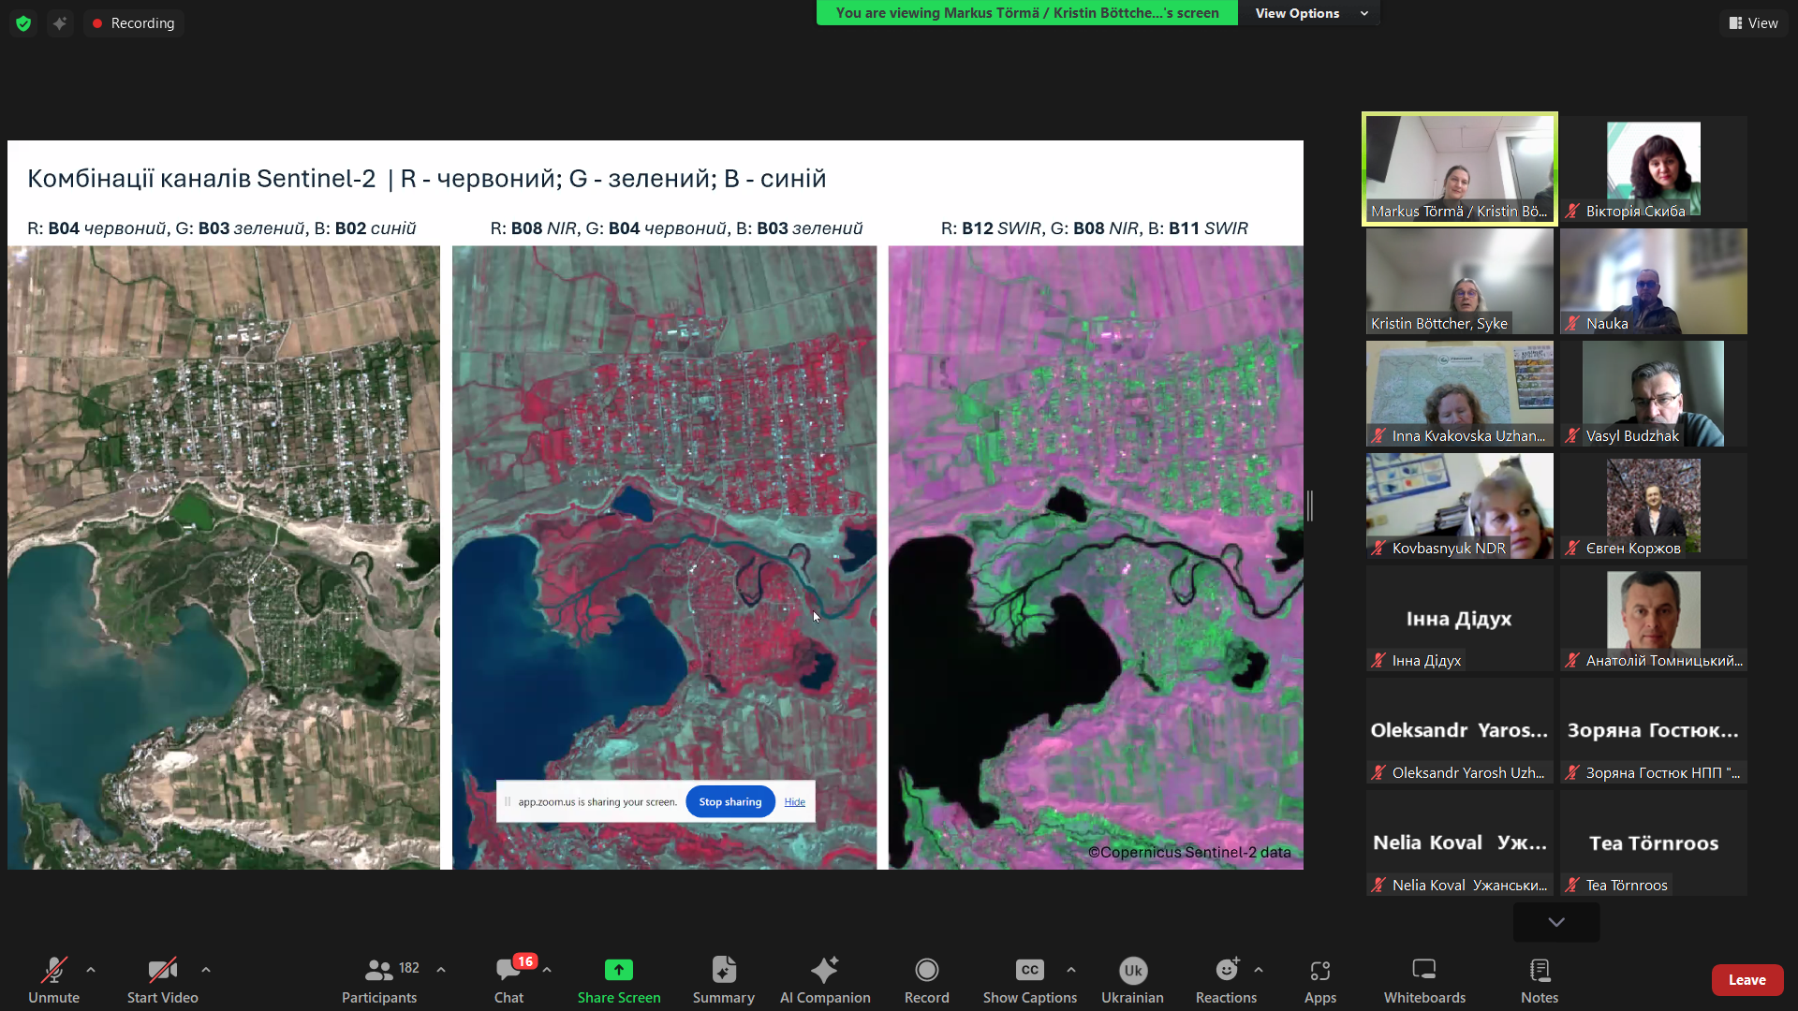Expand the View Options dropdown
Viewport: 1798px width, 1011px height.
[1309, 13]
